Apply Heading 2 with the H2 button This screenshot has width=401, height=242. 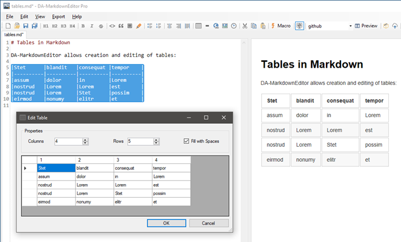[54, 26]
